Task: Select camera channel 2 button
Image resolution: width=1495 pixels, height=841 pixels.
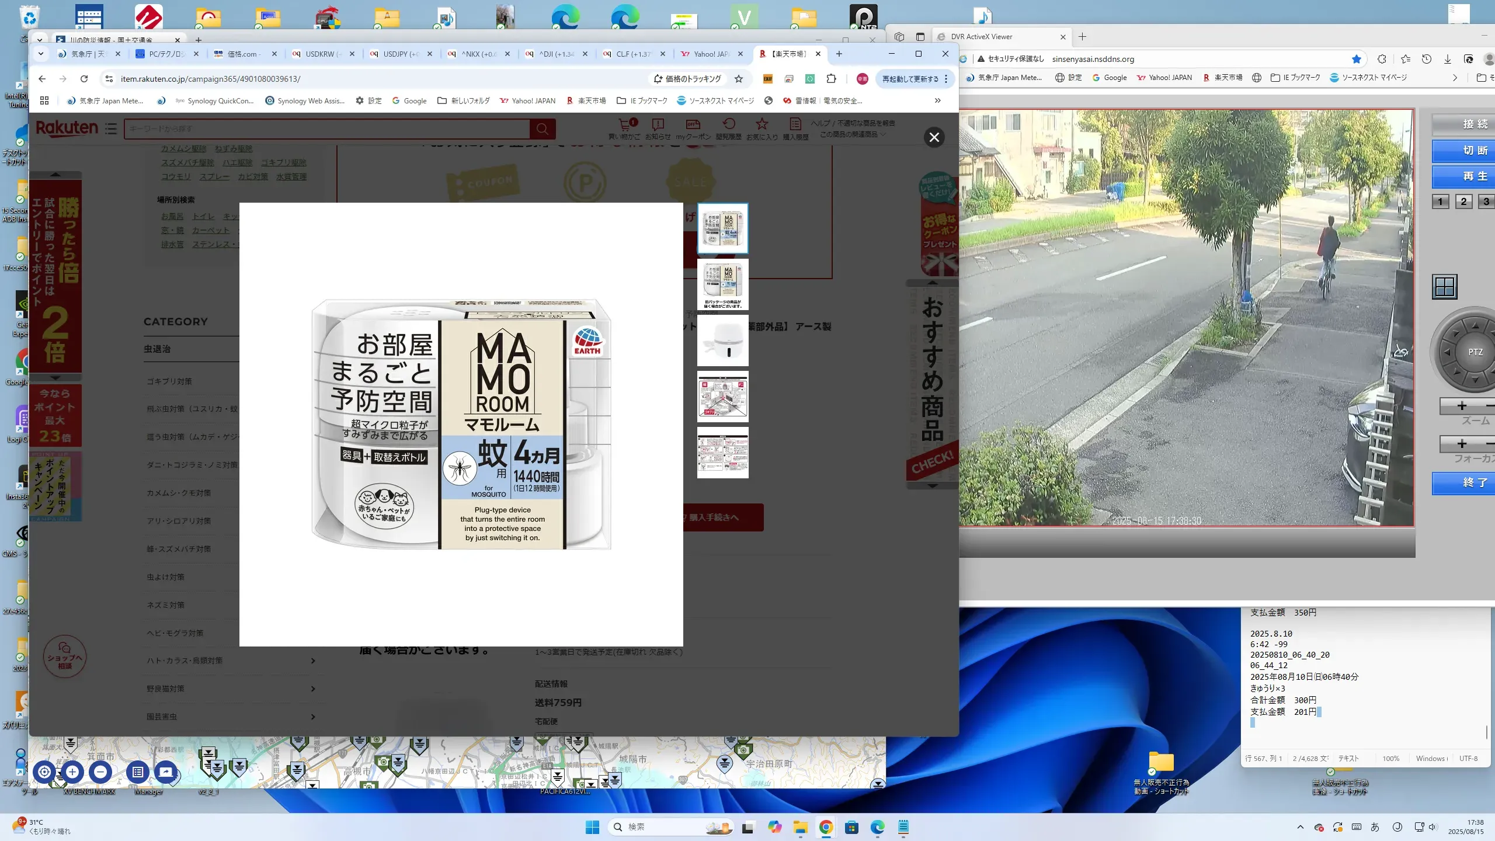Action: 1463,201
